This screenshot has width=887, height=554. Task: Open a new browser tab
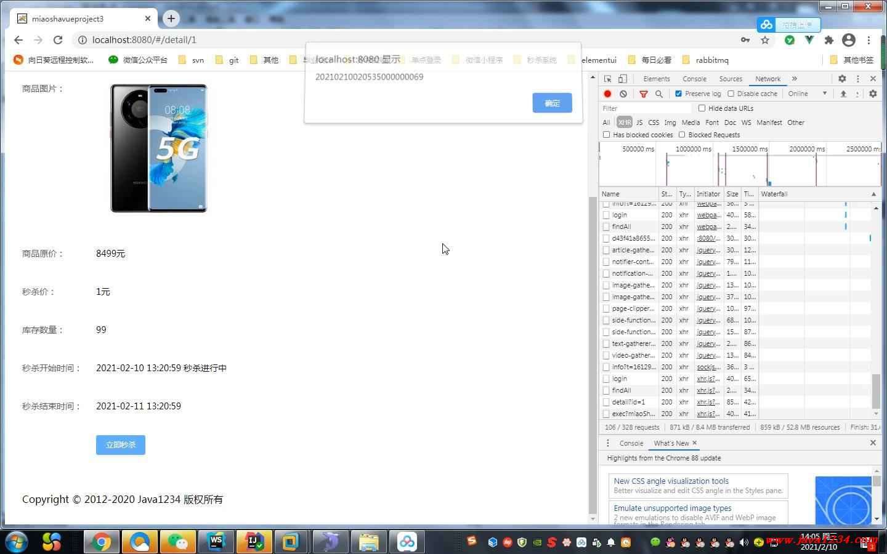tap(171, 18)
